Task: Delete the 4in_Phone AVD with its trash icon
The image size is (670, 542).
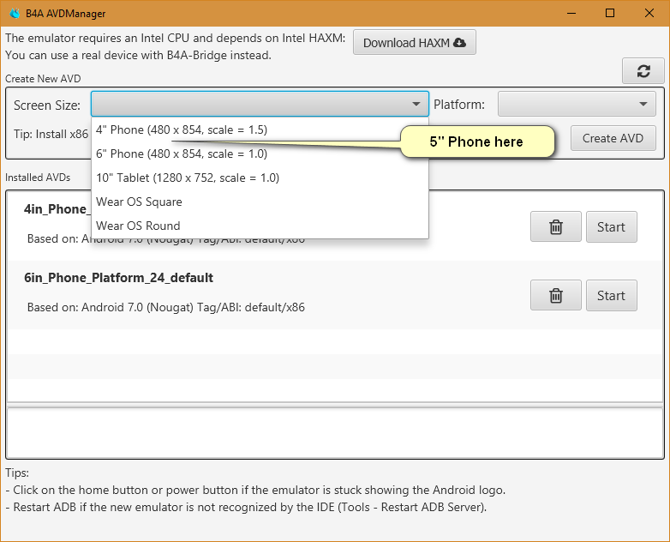Action: tap(555, 226)
